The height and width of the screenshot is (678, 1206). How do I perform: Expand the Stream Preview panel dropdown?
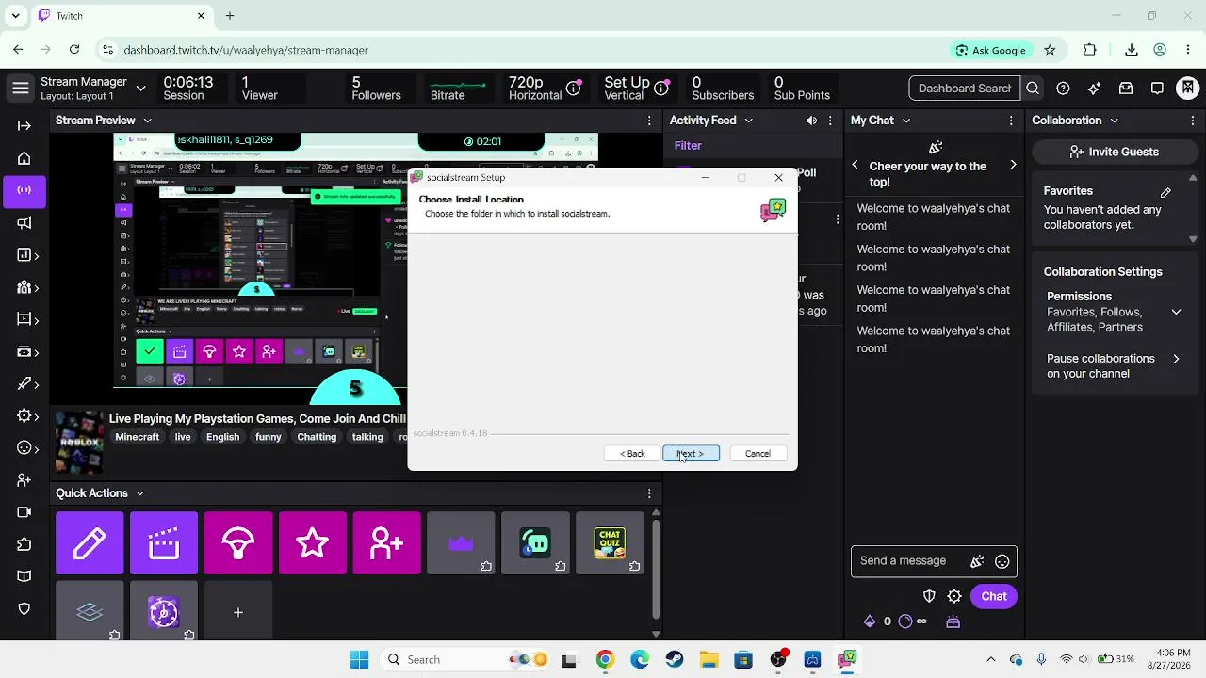147,121
